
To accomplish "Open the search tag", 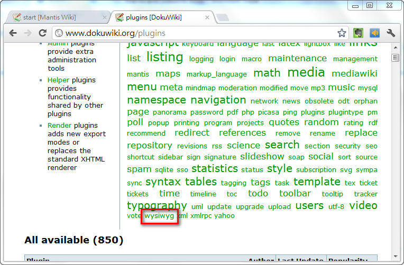I will coord(282,145).
